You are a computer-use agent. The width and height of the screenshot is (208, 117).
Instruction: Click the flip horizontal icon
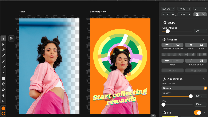pyautogui.click(x=197, y=15)
